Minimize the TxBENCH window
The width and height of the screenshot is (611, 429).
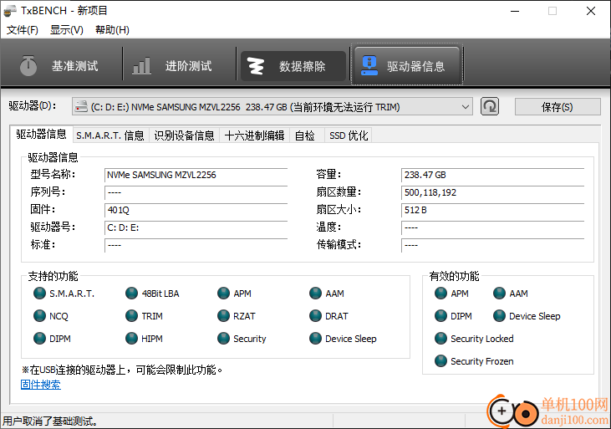(x=515, y=11)
